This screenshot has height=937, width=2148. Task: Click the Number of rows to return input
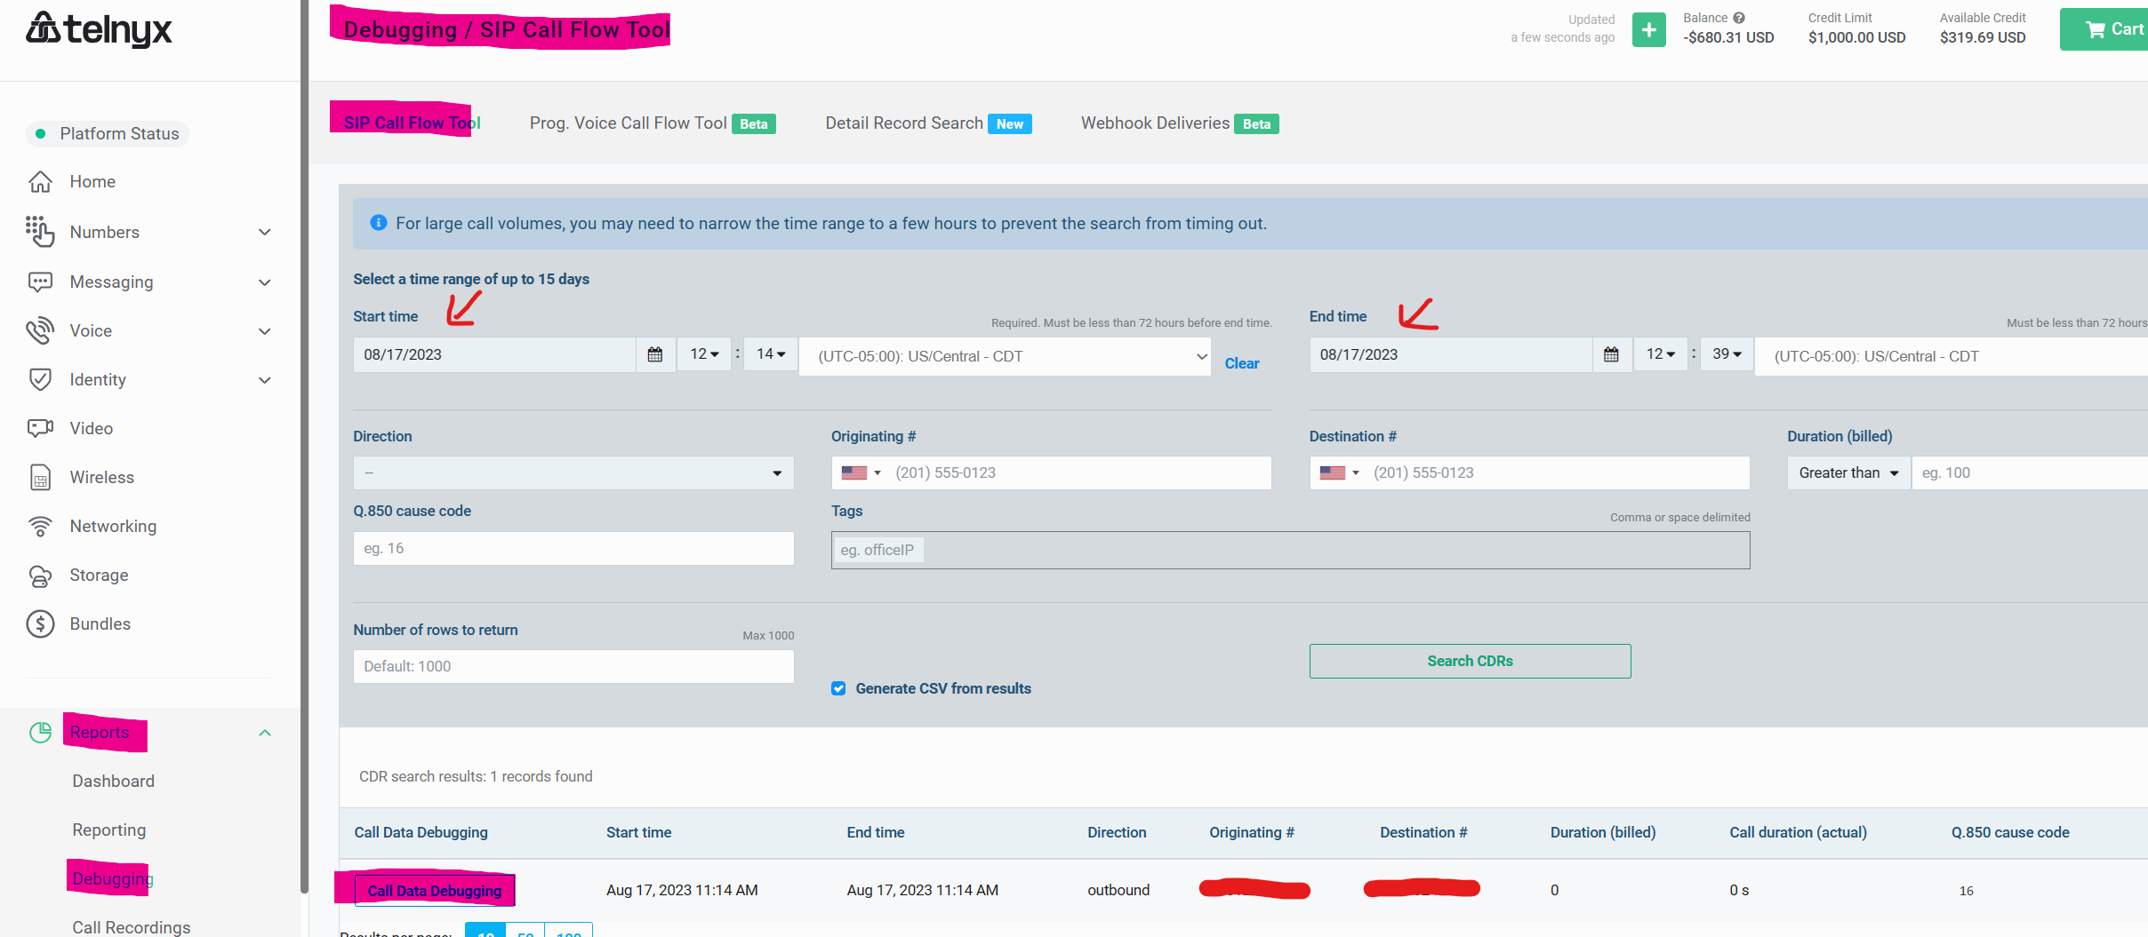tap(573, 667)
